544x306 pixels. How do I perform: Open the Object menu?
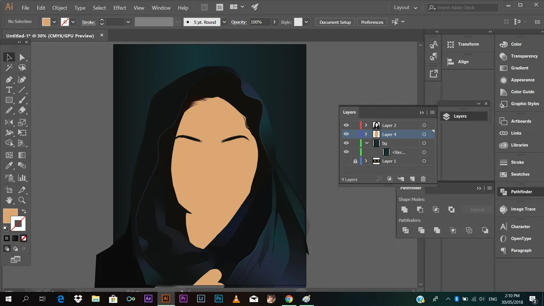pos(59,8)
